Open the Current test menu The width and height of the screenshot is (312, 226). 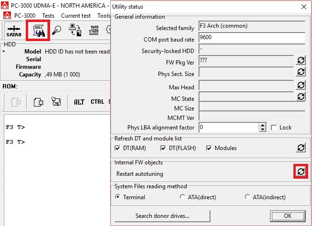pos(76,16)
